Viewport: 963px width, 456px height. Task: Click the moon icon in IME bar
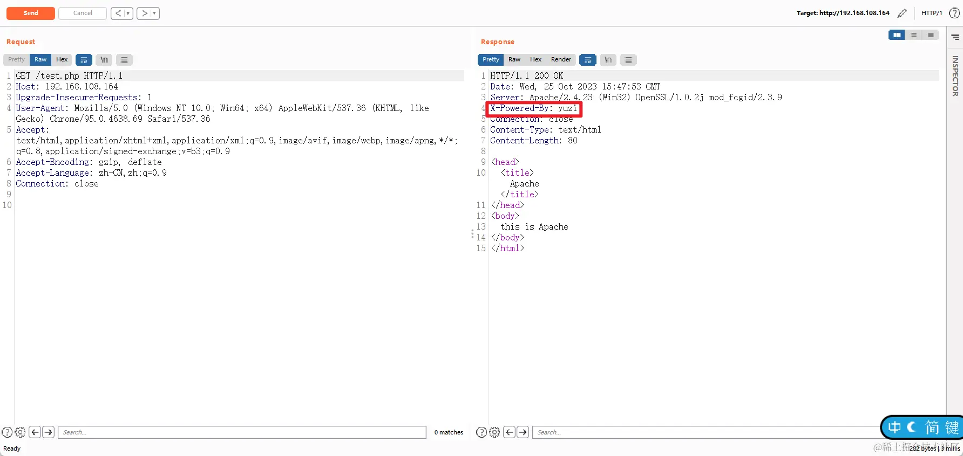coord(912,427)
